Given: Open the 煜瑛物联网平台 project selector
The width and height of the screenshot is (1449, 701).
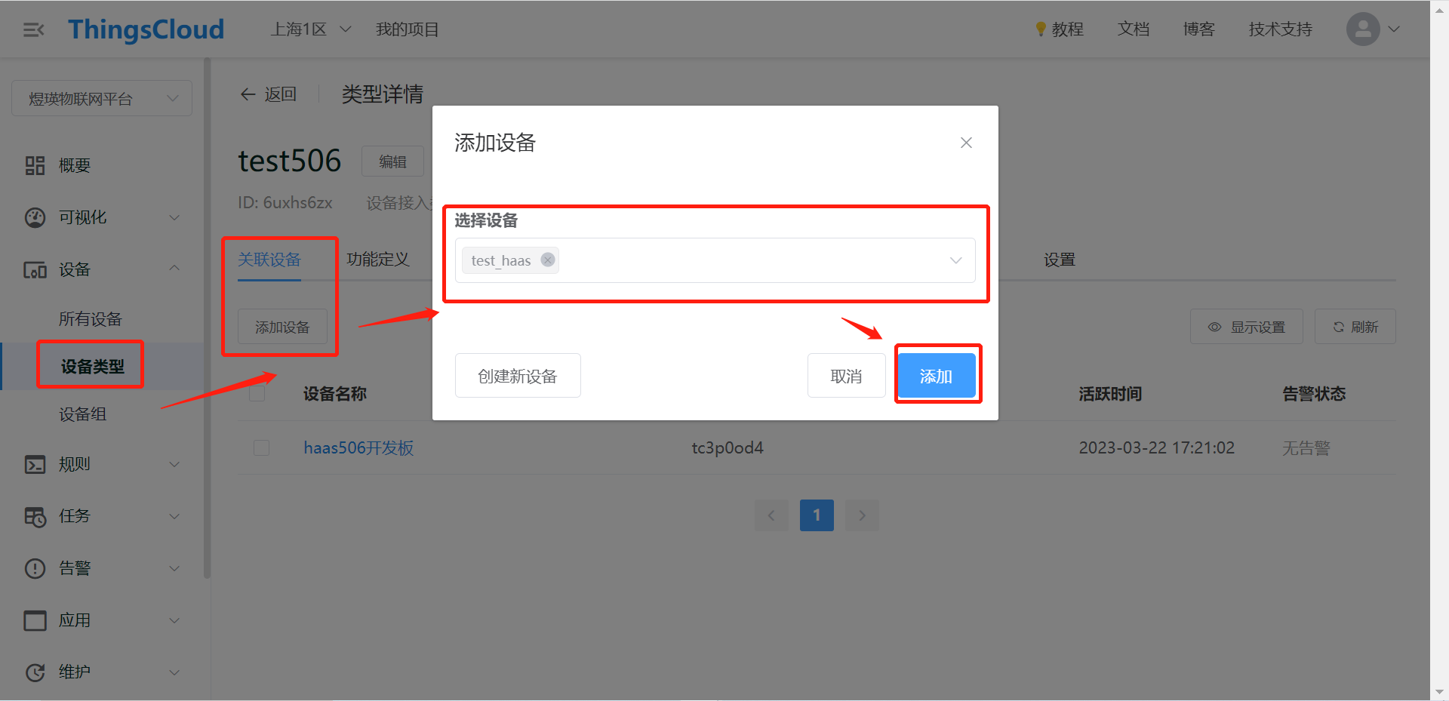Looking at the screenshot, I should (102, 99).
